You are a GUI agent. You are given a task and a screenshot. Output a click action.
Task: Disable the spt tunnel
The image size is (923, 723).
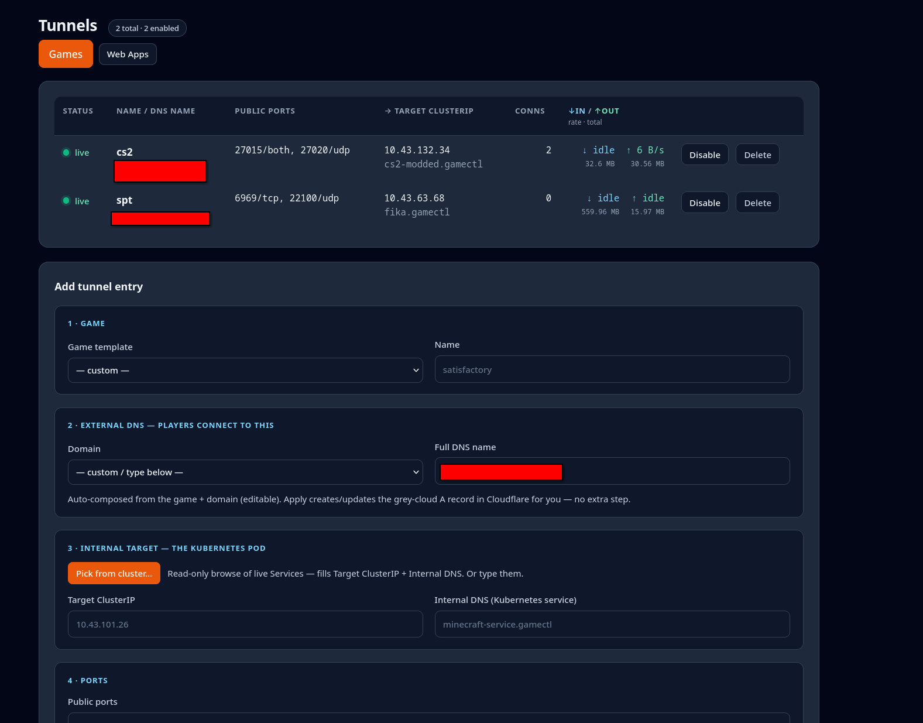point(705,203)
